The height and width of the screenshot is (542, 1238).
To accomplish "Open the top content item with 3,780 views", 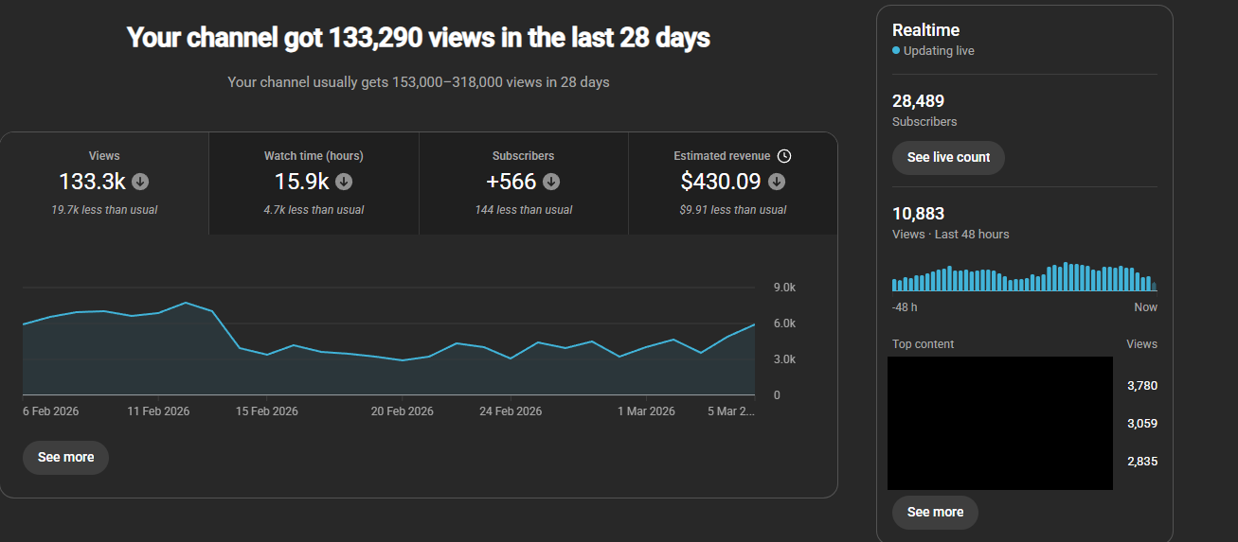I will click(x=999, y=385).
